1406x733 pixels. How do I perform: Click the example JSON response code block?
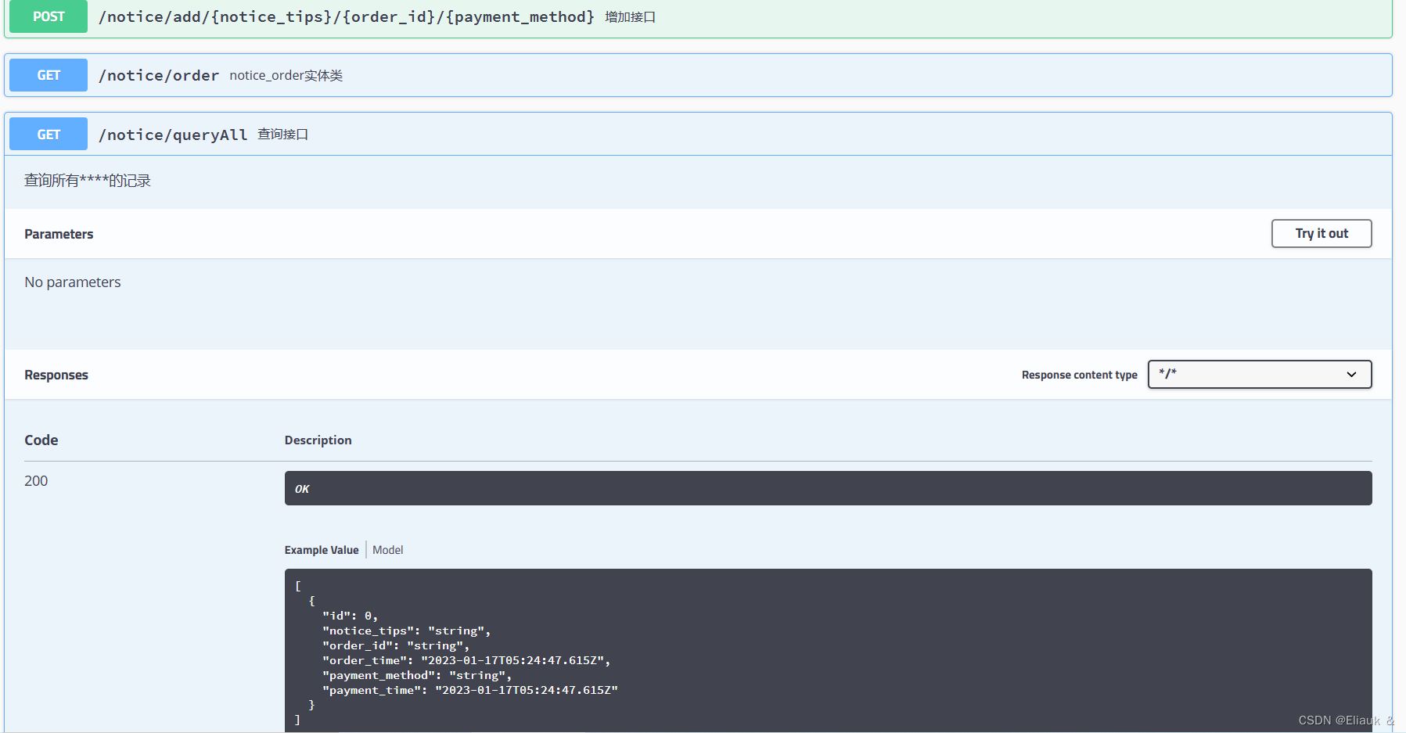828,651
